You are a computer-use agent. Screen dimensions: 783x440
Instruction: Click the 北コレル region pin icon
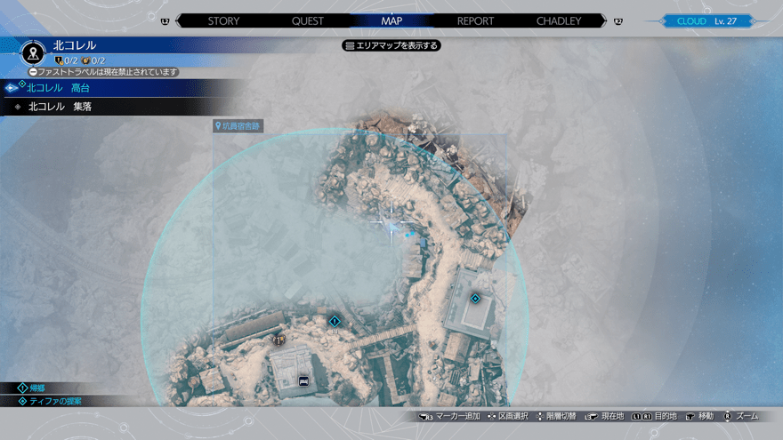33,53
